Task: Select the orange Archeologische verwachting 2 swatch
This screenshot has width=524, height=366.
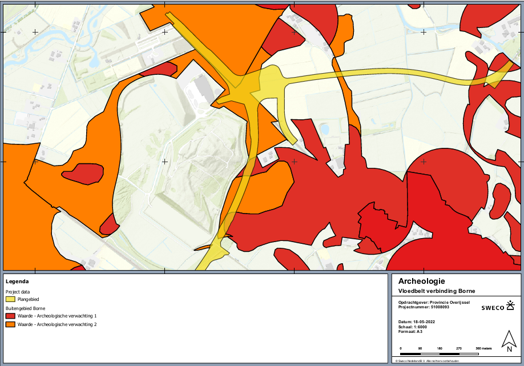Action: coord(10,324)
